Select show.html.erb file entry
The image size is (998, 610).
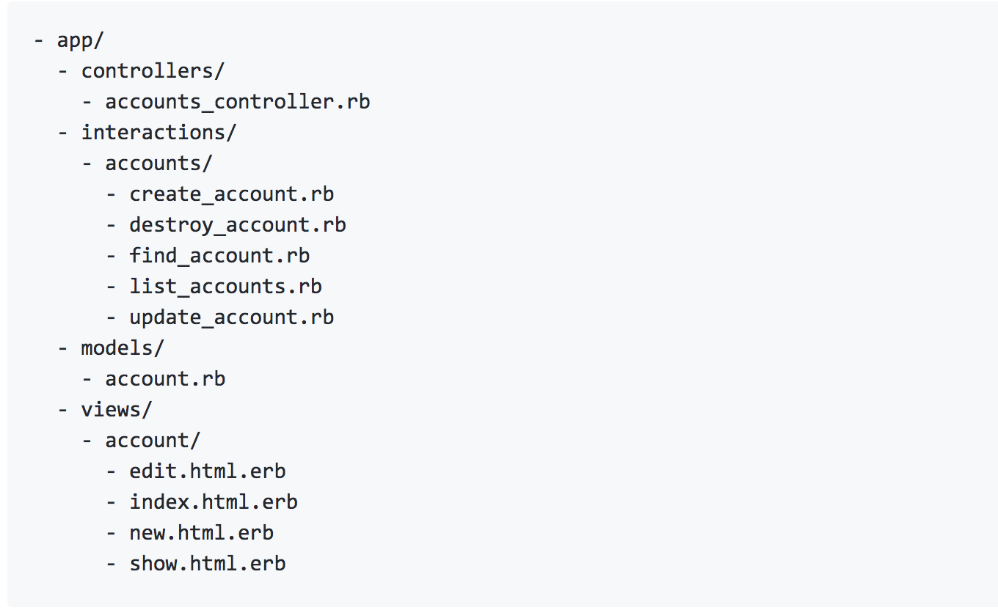click(x=208, y=564)
